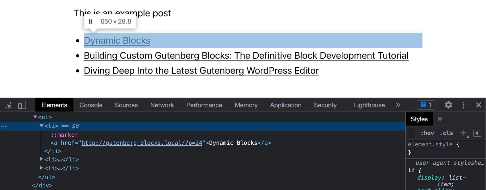Switch to the Console tab

(91, 105)
